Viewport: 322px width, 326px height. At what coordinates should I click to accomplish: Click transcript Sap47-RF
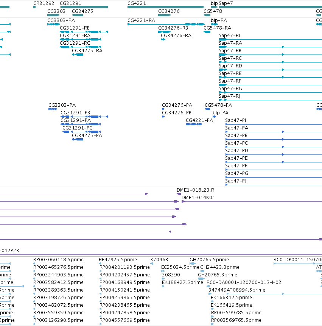click(x=230, y=81)
